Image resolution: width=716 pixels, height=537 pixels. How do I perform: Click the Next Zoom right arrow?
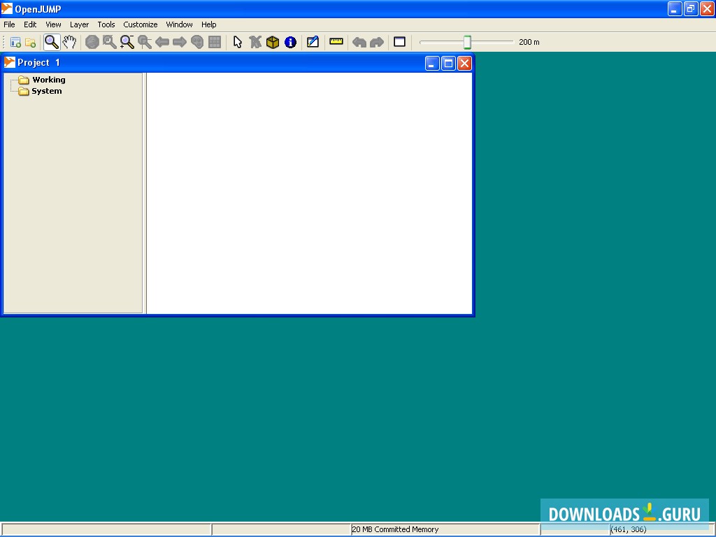180,42
